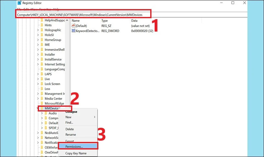Select the Hints key label
The image size is (264, 157).
coord(48,25)
